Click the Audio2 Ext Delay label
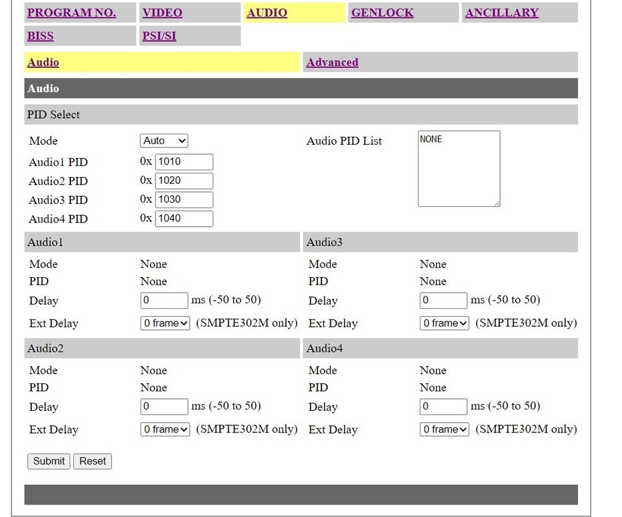 tap(53, 429)
